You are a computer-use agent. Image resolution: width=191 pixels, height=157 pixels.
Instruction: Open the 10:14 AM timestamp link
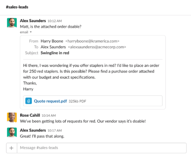click(49, 116)
